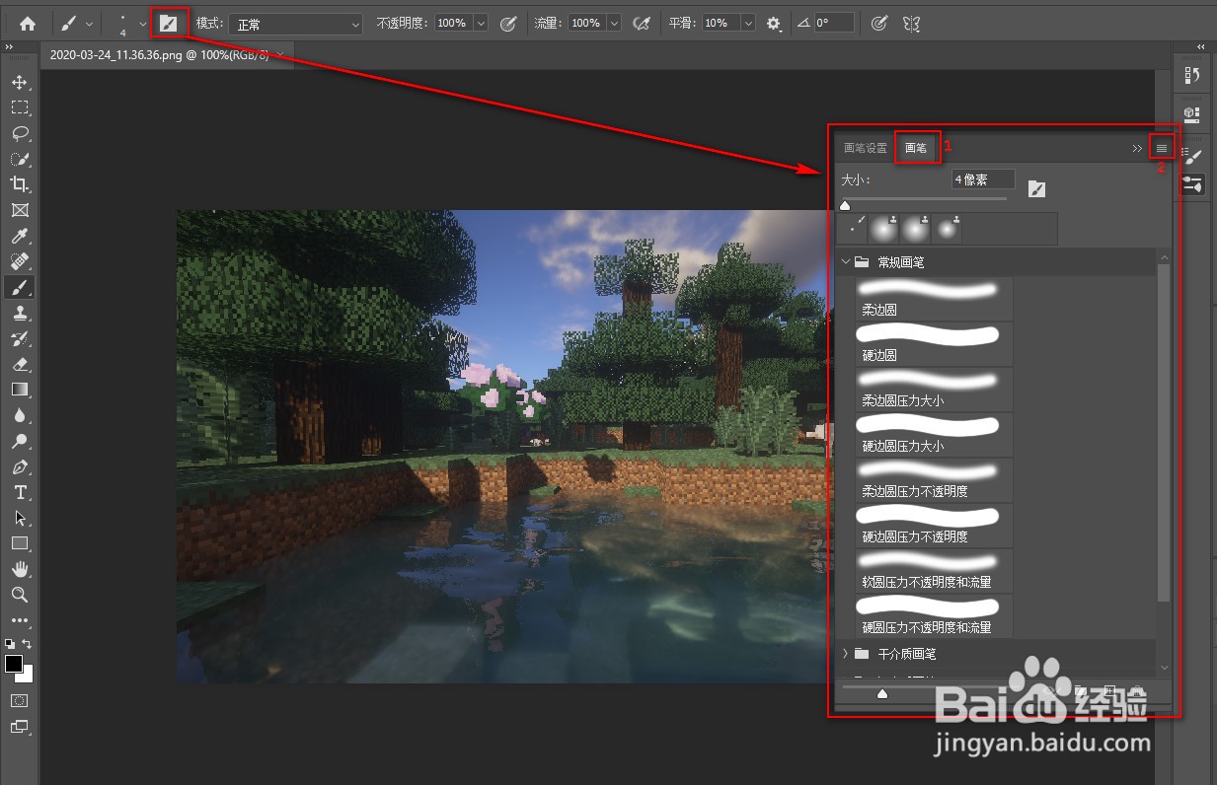Select the Quick Selection tool

[19, 159]
